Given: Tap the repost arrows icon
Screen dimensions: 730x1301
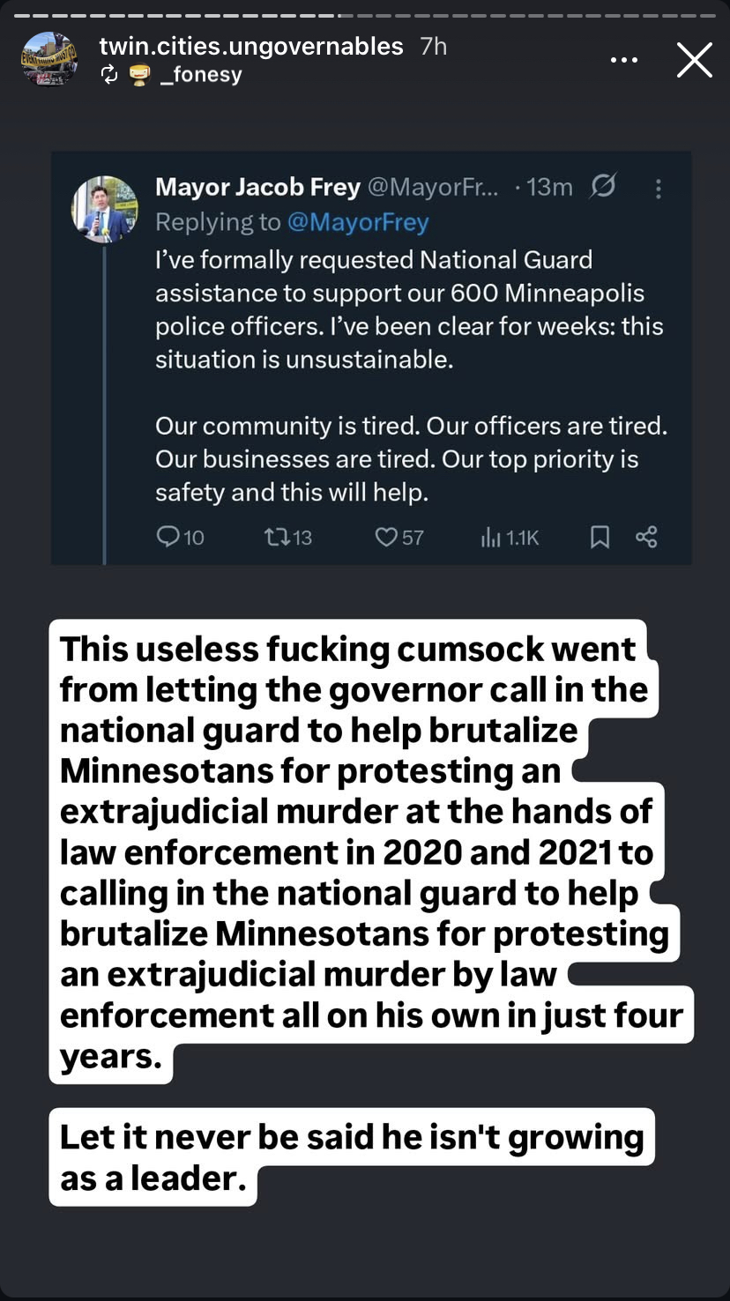Looking at the screenshot, I should coord(109,75).
